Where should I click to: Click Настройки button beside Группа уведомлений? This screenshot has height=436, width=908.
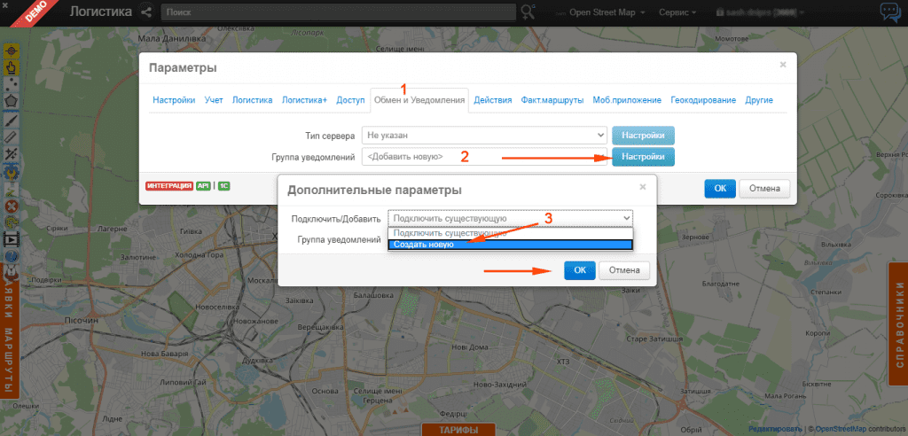click(644, 156)
